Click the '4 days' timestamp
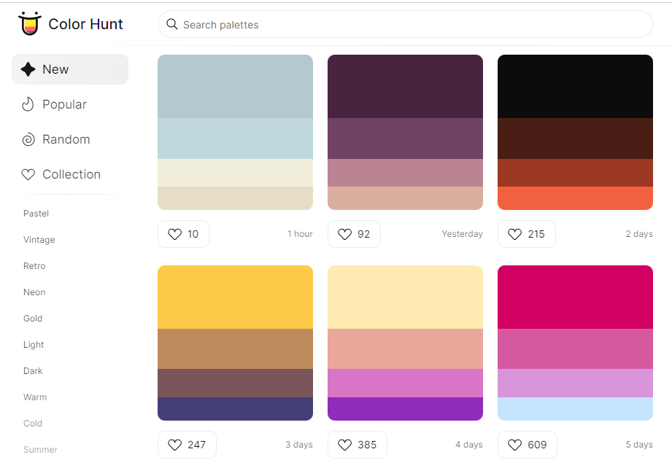 tap(469, 445)
